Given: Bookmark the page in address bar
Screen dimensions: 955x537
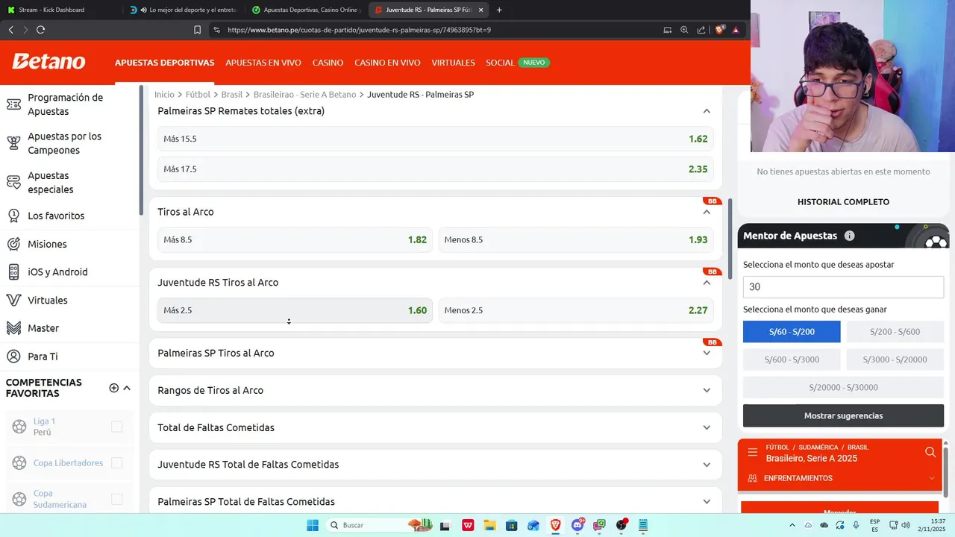Looking at the screenshot, I should [197, 30].
